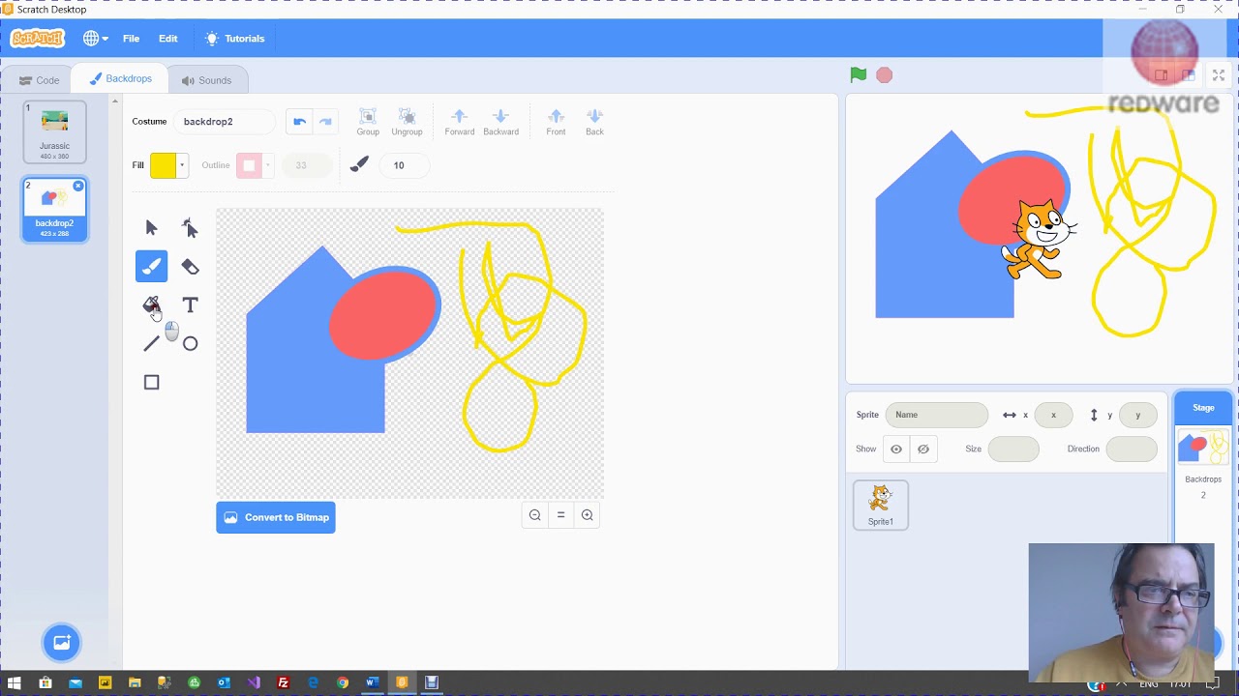Click the Ungroup button
The height and width of the screenshot is (696, 1239).
tap(407, 122)
